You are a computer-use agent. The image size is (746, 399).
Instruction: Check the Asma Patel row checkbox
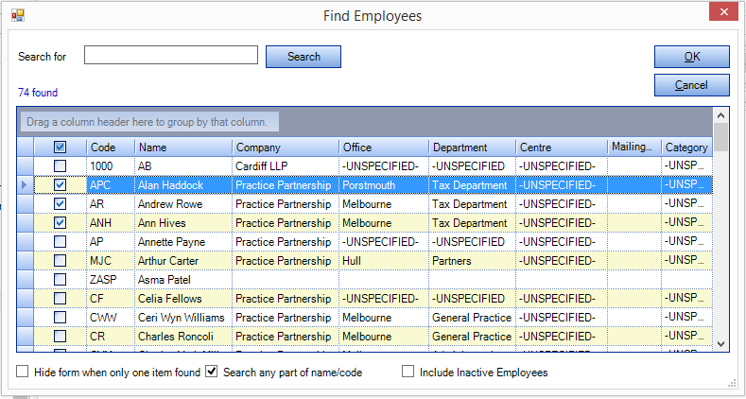[60, 280]
